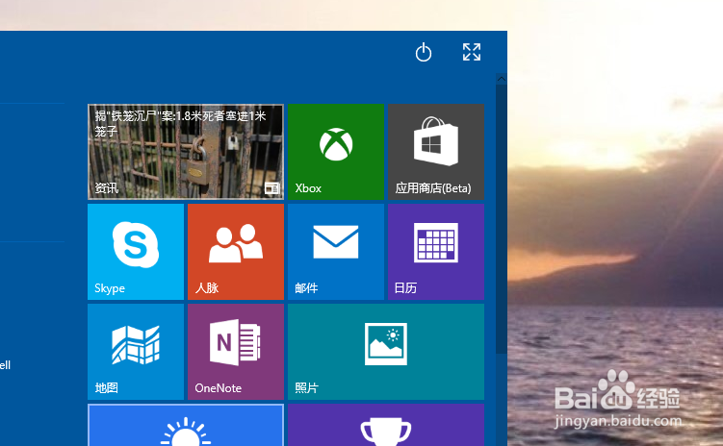Click the scrollbar up arrow
Image resolution: width=723 pixels, height=446 pixels.
[x=502, y=79]
